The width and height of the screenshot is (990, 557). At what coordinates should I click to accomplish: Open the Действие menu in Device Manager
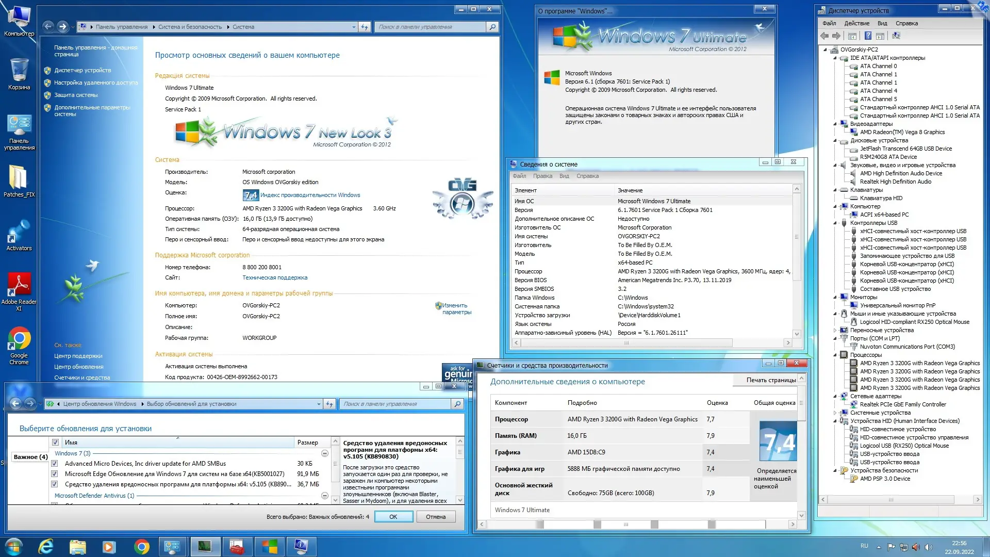(x=856, y=23)
